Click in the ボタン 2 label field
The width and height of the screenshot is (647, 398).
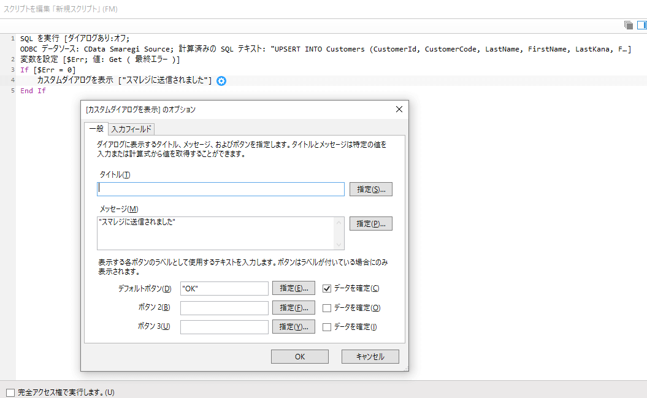click(x=224, y=308)
